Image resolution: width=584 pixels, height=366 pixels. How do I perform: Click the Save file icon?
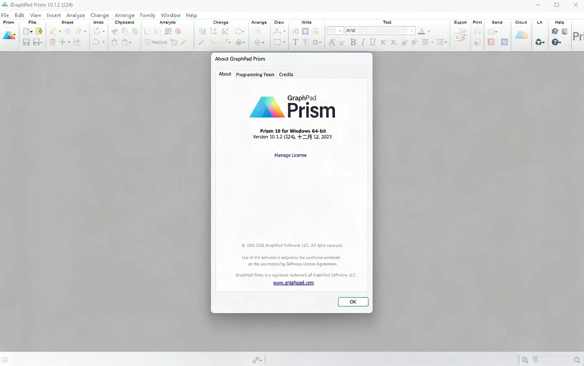[26, 42]
